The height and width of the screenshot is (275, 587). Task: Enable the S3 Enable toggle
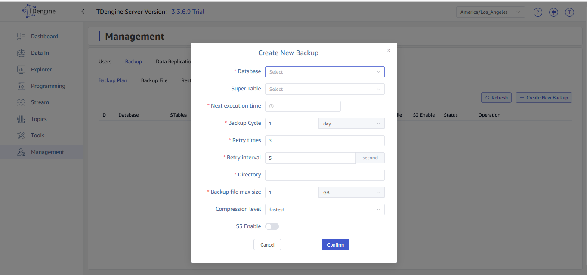(272, 226)
